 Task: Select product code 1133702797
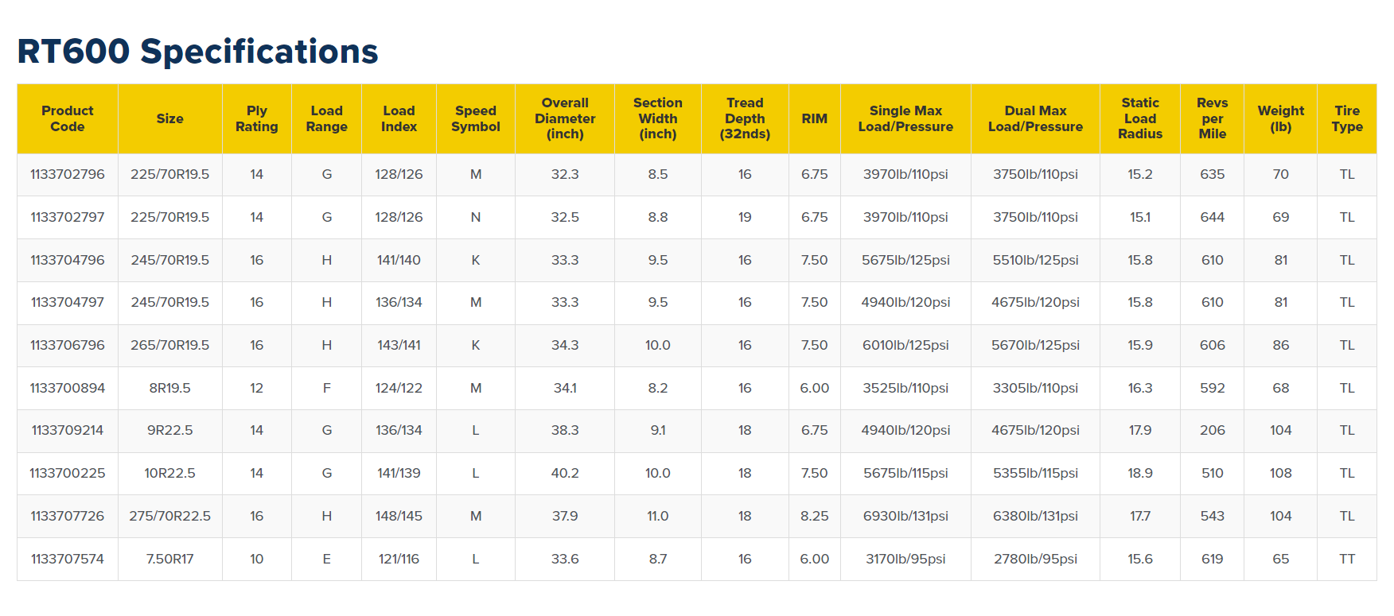(68, 217)
